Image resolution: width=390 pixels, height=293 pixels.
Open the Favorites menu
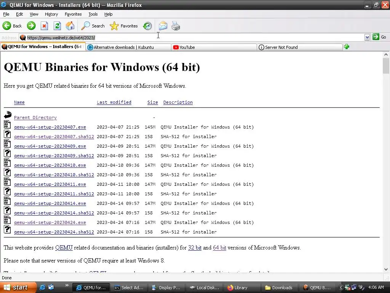click(x=73, y=14)
